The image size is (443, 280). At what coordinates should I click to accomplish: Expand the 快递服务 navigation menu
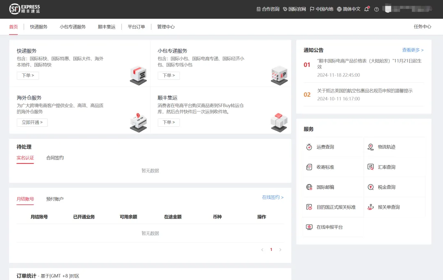point(39,27)
